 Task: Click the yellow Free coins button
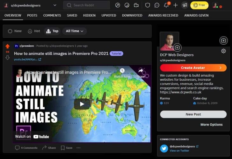click(199, 5)
